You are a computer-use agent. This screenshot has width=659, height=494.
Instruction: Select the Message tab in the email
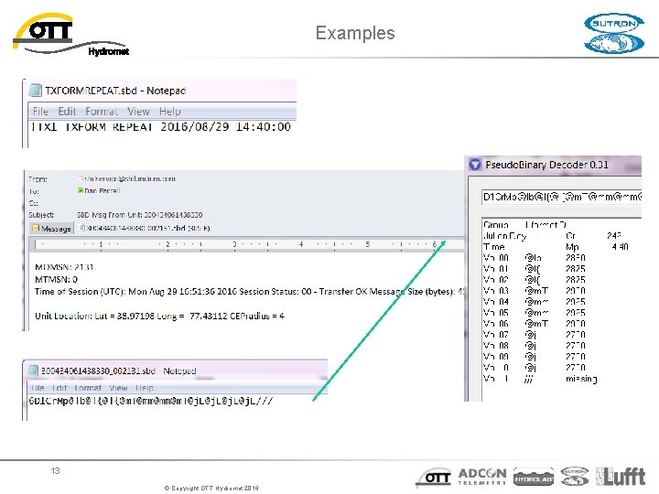51,228
